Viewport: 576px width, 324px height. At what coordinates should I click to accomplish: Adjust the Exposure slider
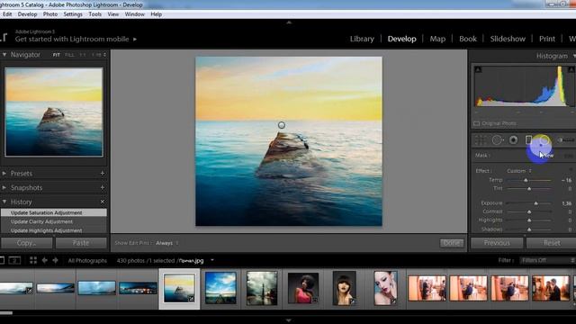tap(536, 203)
